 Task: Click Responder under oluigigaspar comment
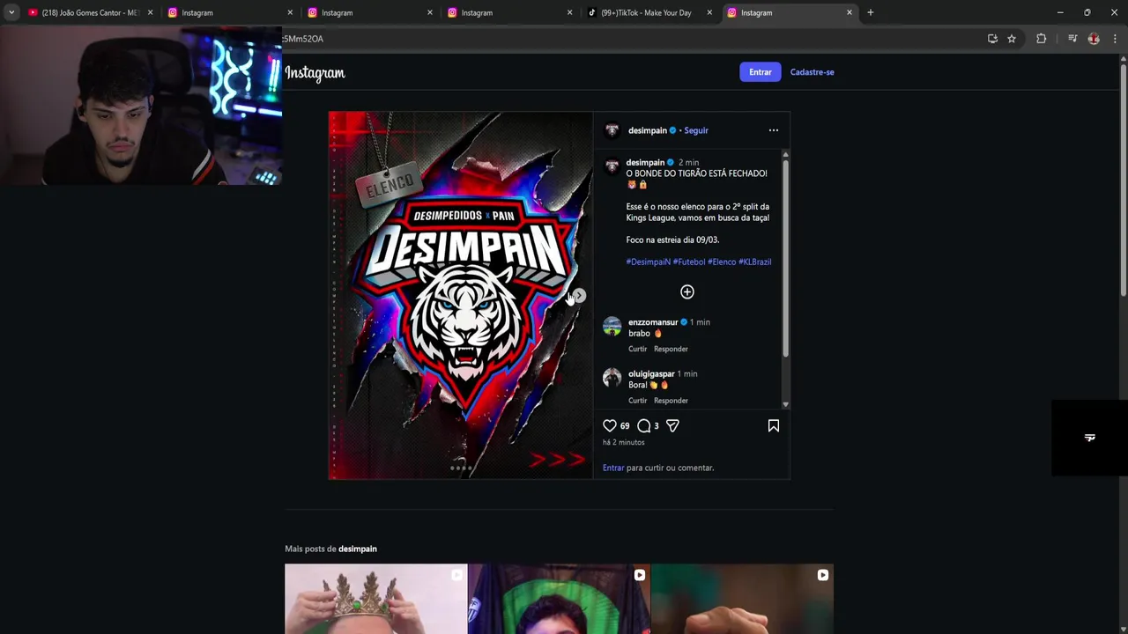pos(671,401)
